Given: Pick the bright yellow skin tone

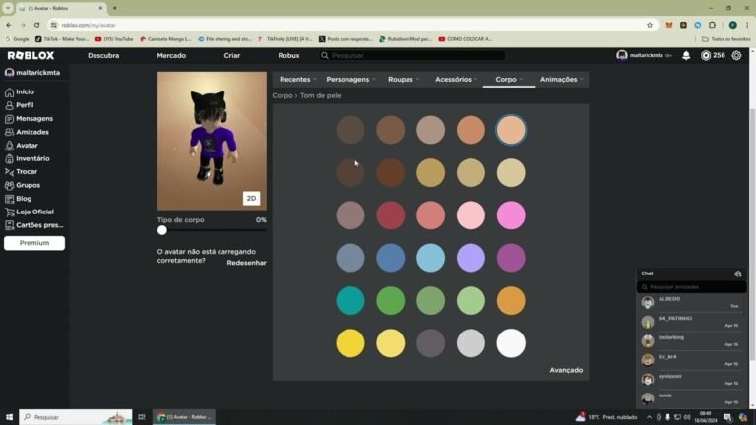Looking at the screenshot, I should click(x=350, y=343).
